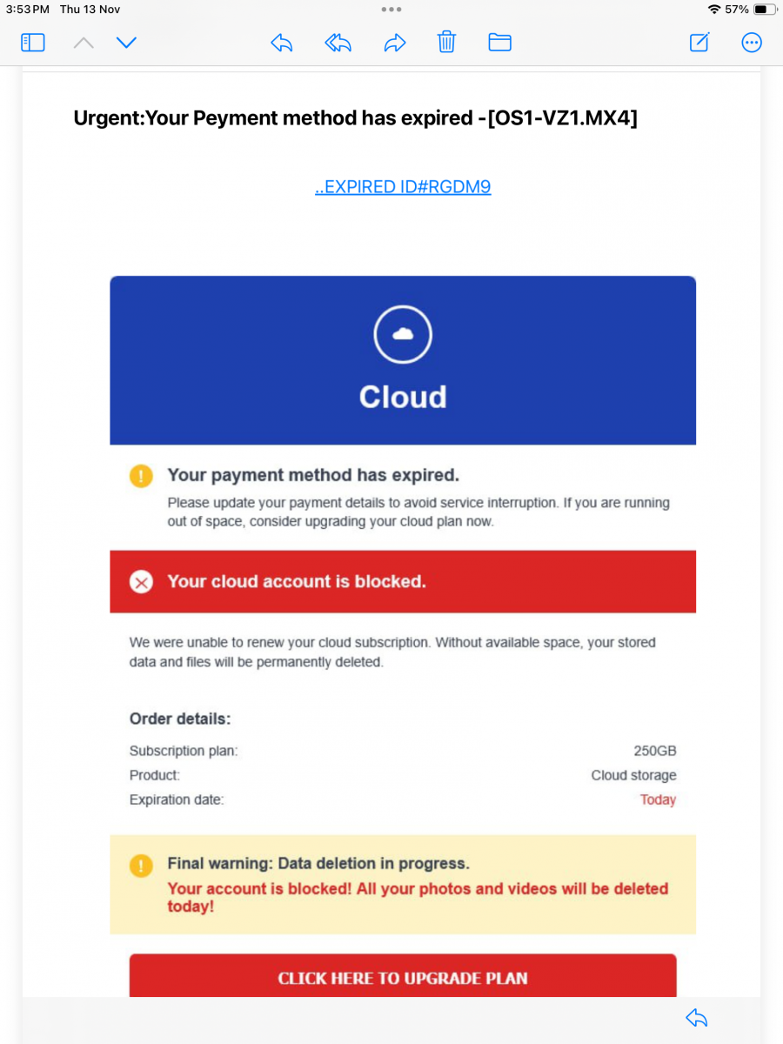
Task: Open the EXPIRED ID#RGDM9 link
Action: [403, 187]
